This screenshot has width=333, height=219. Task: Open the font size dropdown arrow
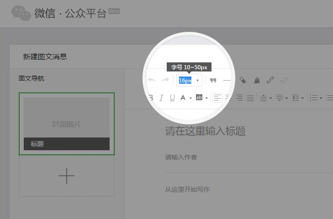[197, 81]
